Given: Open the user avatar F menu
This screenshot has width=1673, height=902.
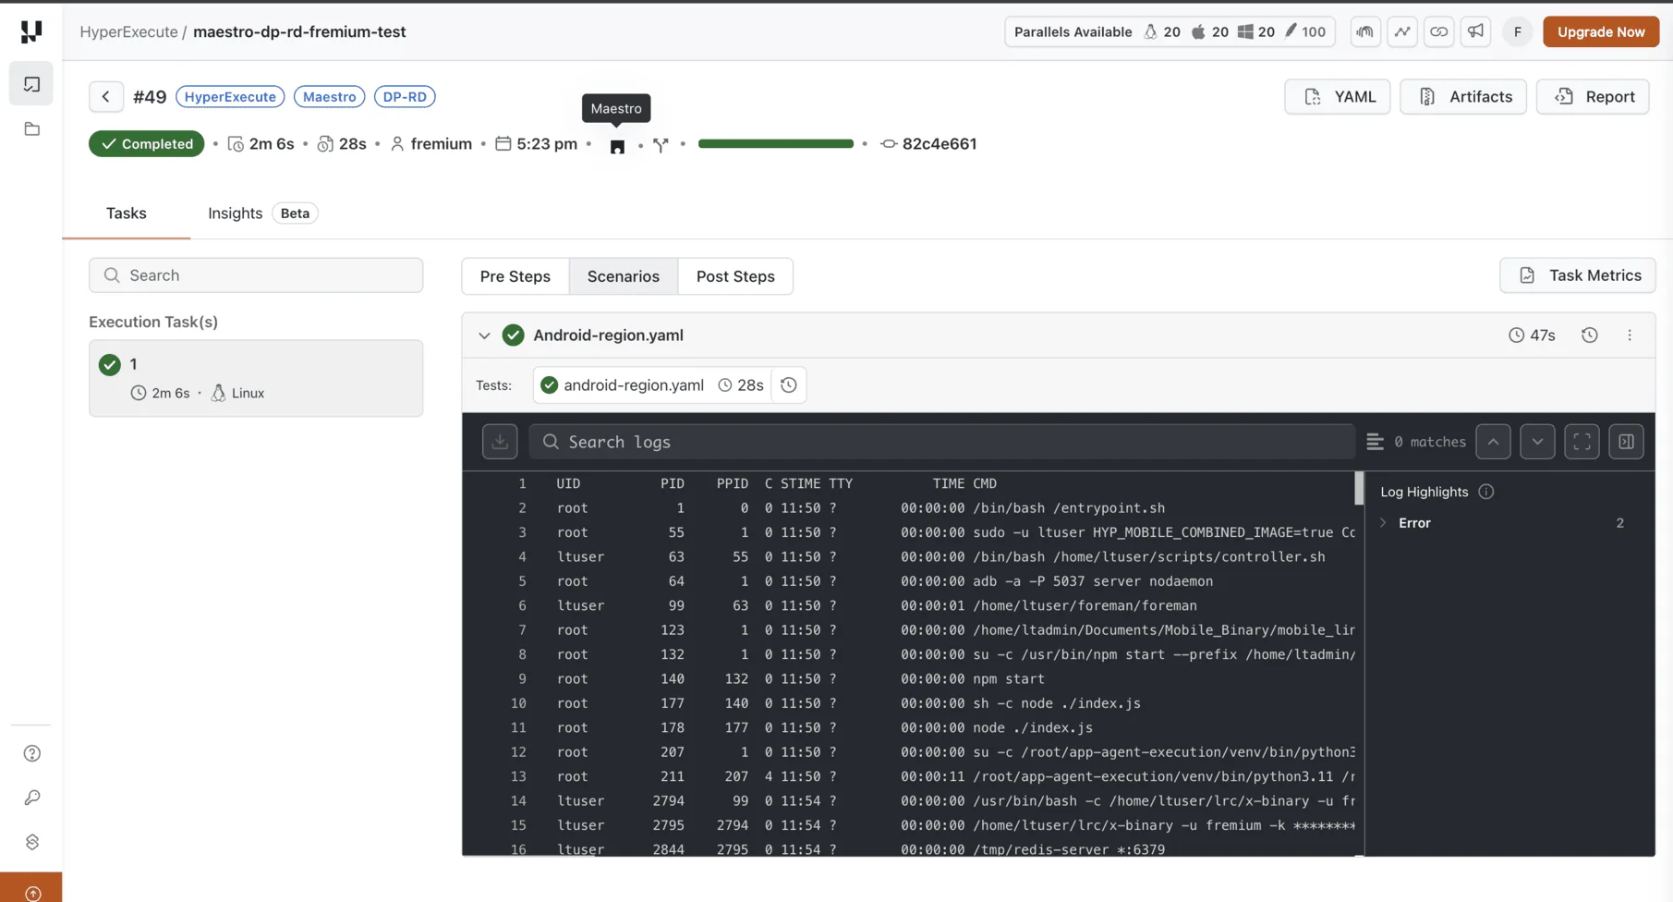Looking at the screenshot, I should pyautogui.click(x=1518, y=31).
